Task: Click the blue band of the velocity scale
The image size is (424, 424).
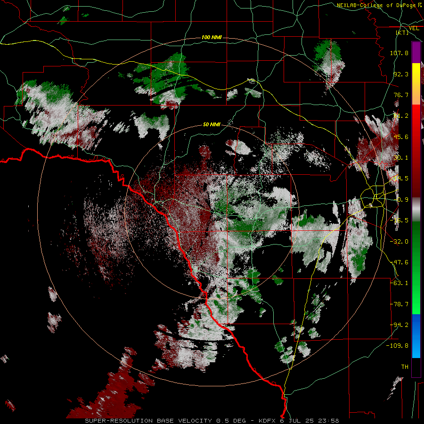Action: pos(416,336)
